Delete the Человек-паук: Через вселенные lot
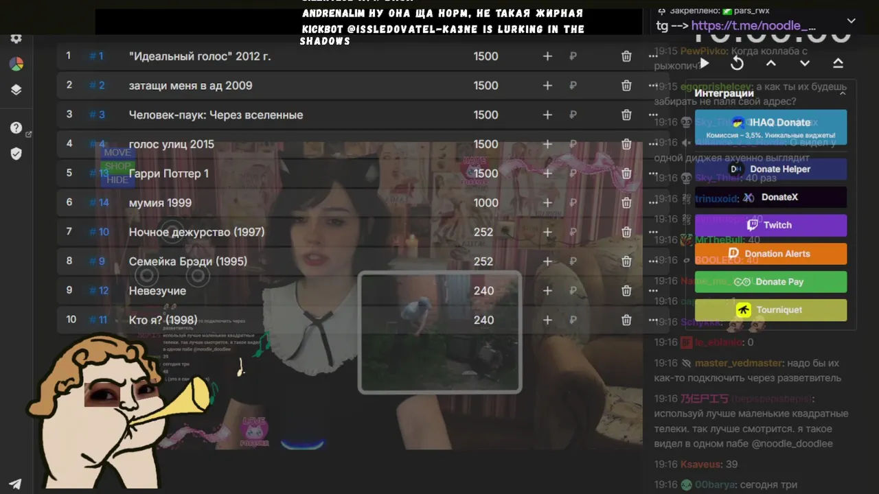 tap(626, 115)
